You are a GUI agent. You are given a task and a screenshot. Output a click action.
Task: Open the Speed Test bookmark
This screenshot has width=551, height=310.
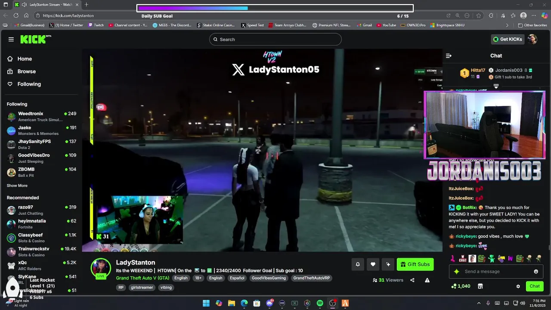point(252,25)
